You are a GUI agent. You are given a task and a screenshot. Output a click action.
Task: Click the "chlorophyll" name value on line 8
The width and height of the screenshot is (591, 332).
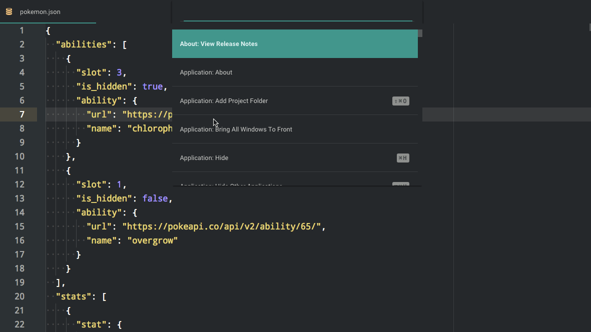(x=151, y=128)
